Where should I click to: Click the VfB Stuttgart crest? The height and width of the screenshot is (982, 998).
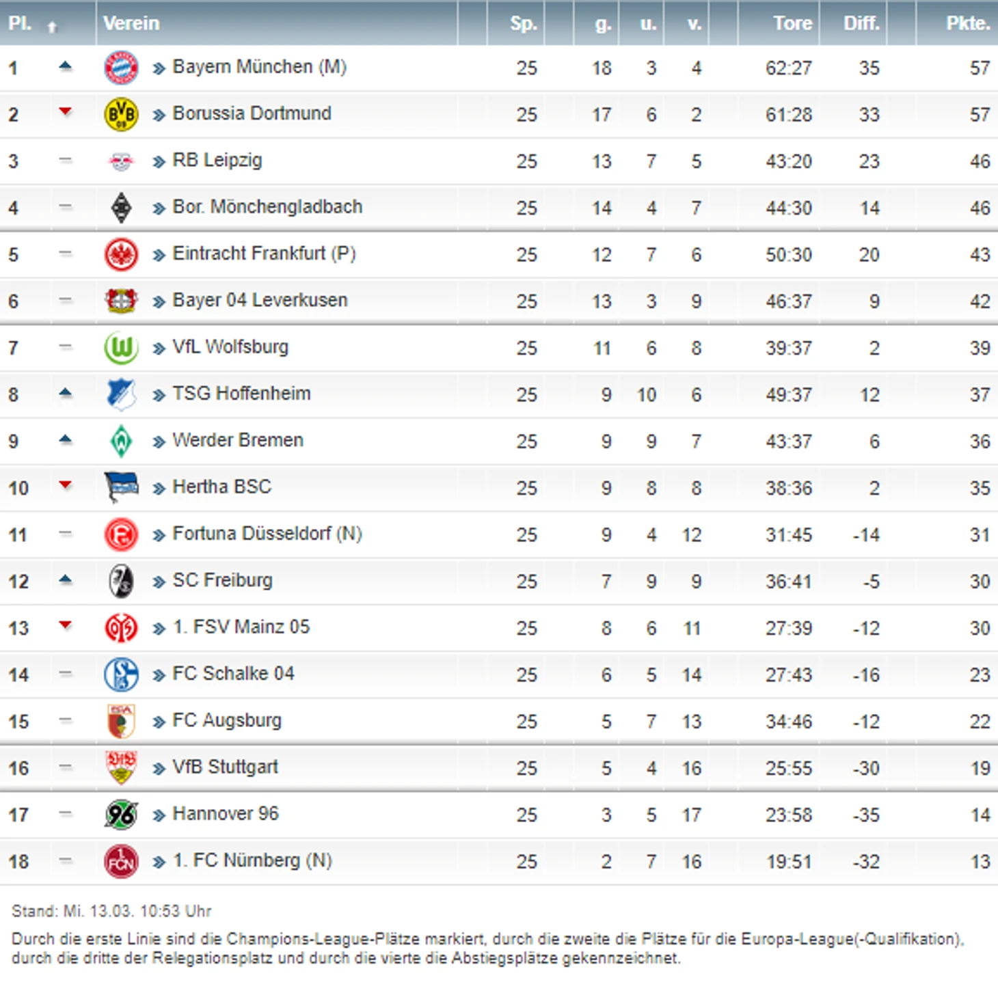click(121, 767)
